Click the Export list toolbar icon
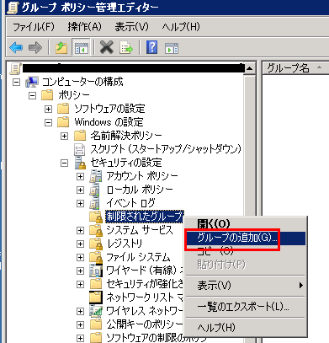The width and height of the screenshot is (329, 343). point(126,47)
